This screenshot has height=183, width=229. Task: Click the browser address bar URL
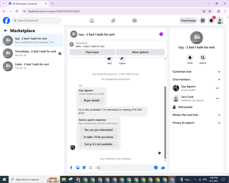click(x=54, y=11)
